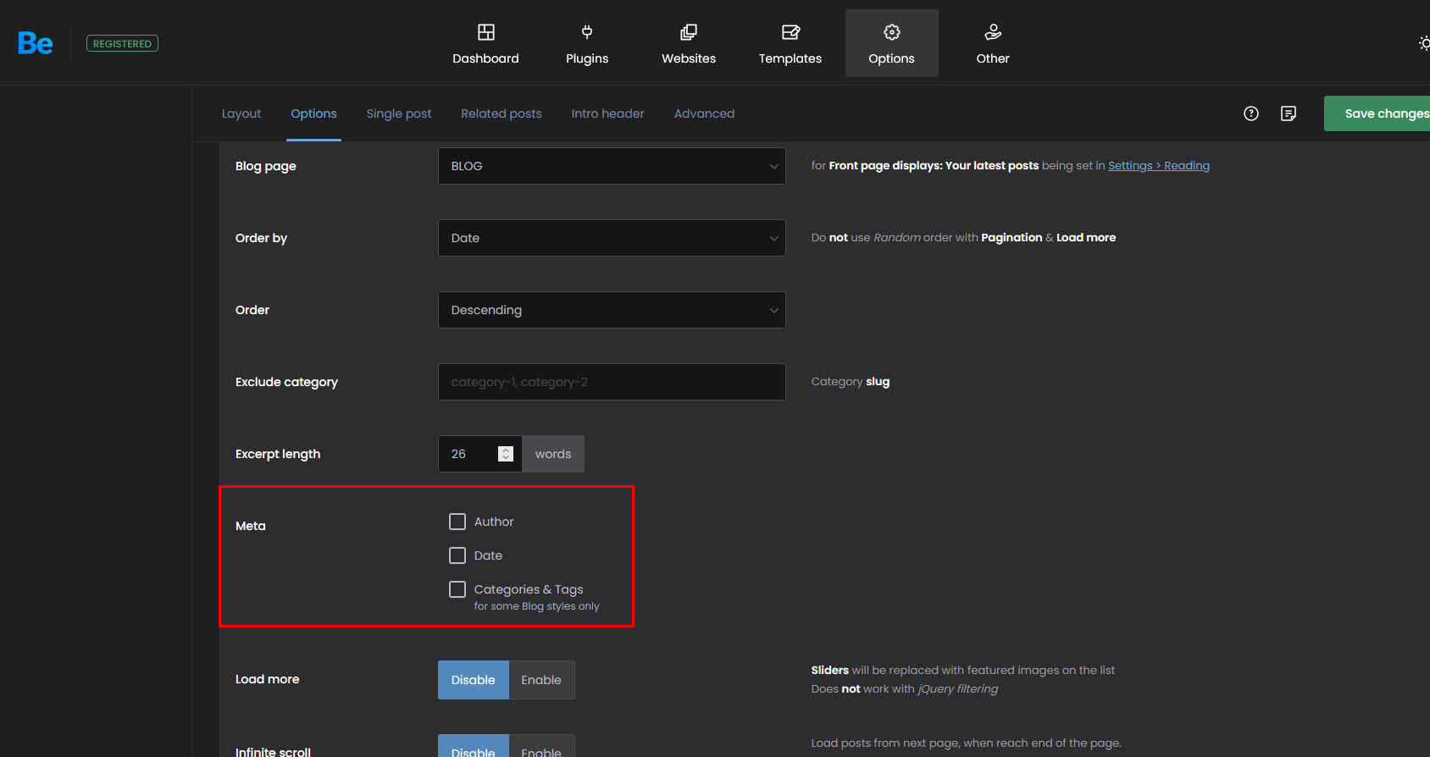Click the REGISTERED badge
The image size is (1430, 757).
(x=122, y=43)
